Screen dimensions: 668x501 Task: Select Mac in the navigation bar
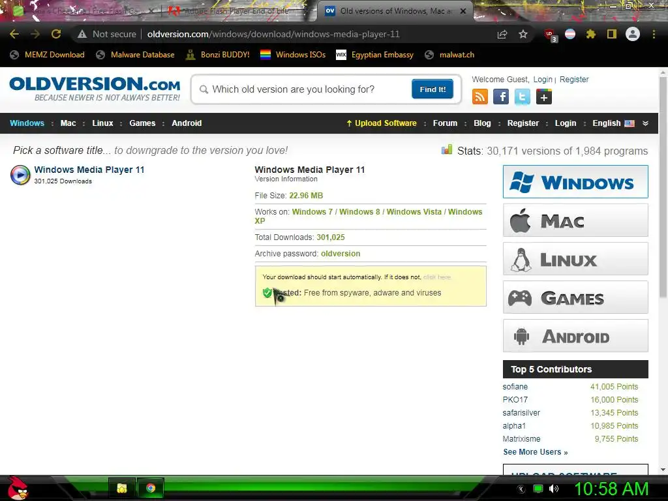click(x=68, y=123)
